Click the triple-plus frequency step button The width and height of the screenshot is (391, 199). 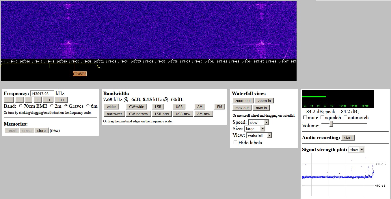[61, 100]
